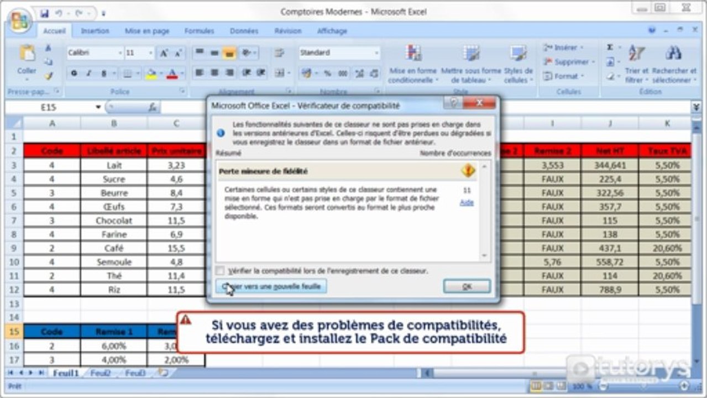Click OK in the compatibility checker dialog

(467, 286)
